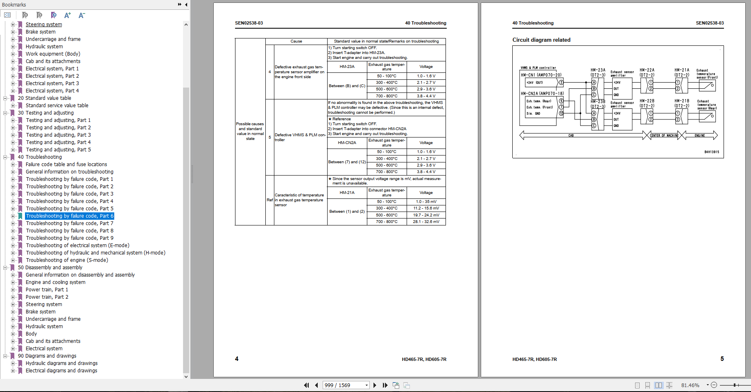Go to the next page
This screenshot has width=751, height=392.
click(x=375, y=385)
